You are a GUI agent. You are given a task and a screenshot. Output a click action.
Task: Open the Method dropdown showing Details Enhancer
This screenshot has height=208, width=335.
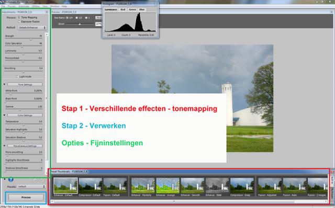(x=32, y=28)
